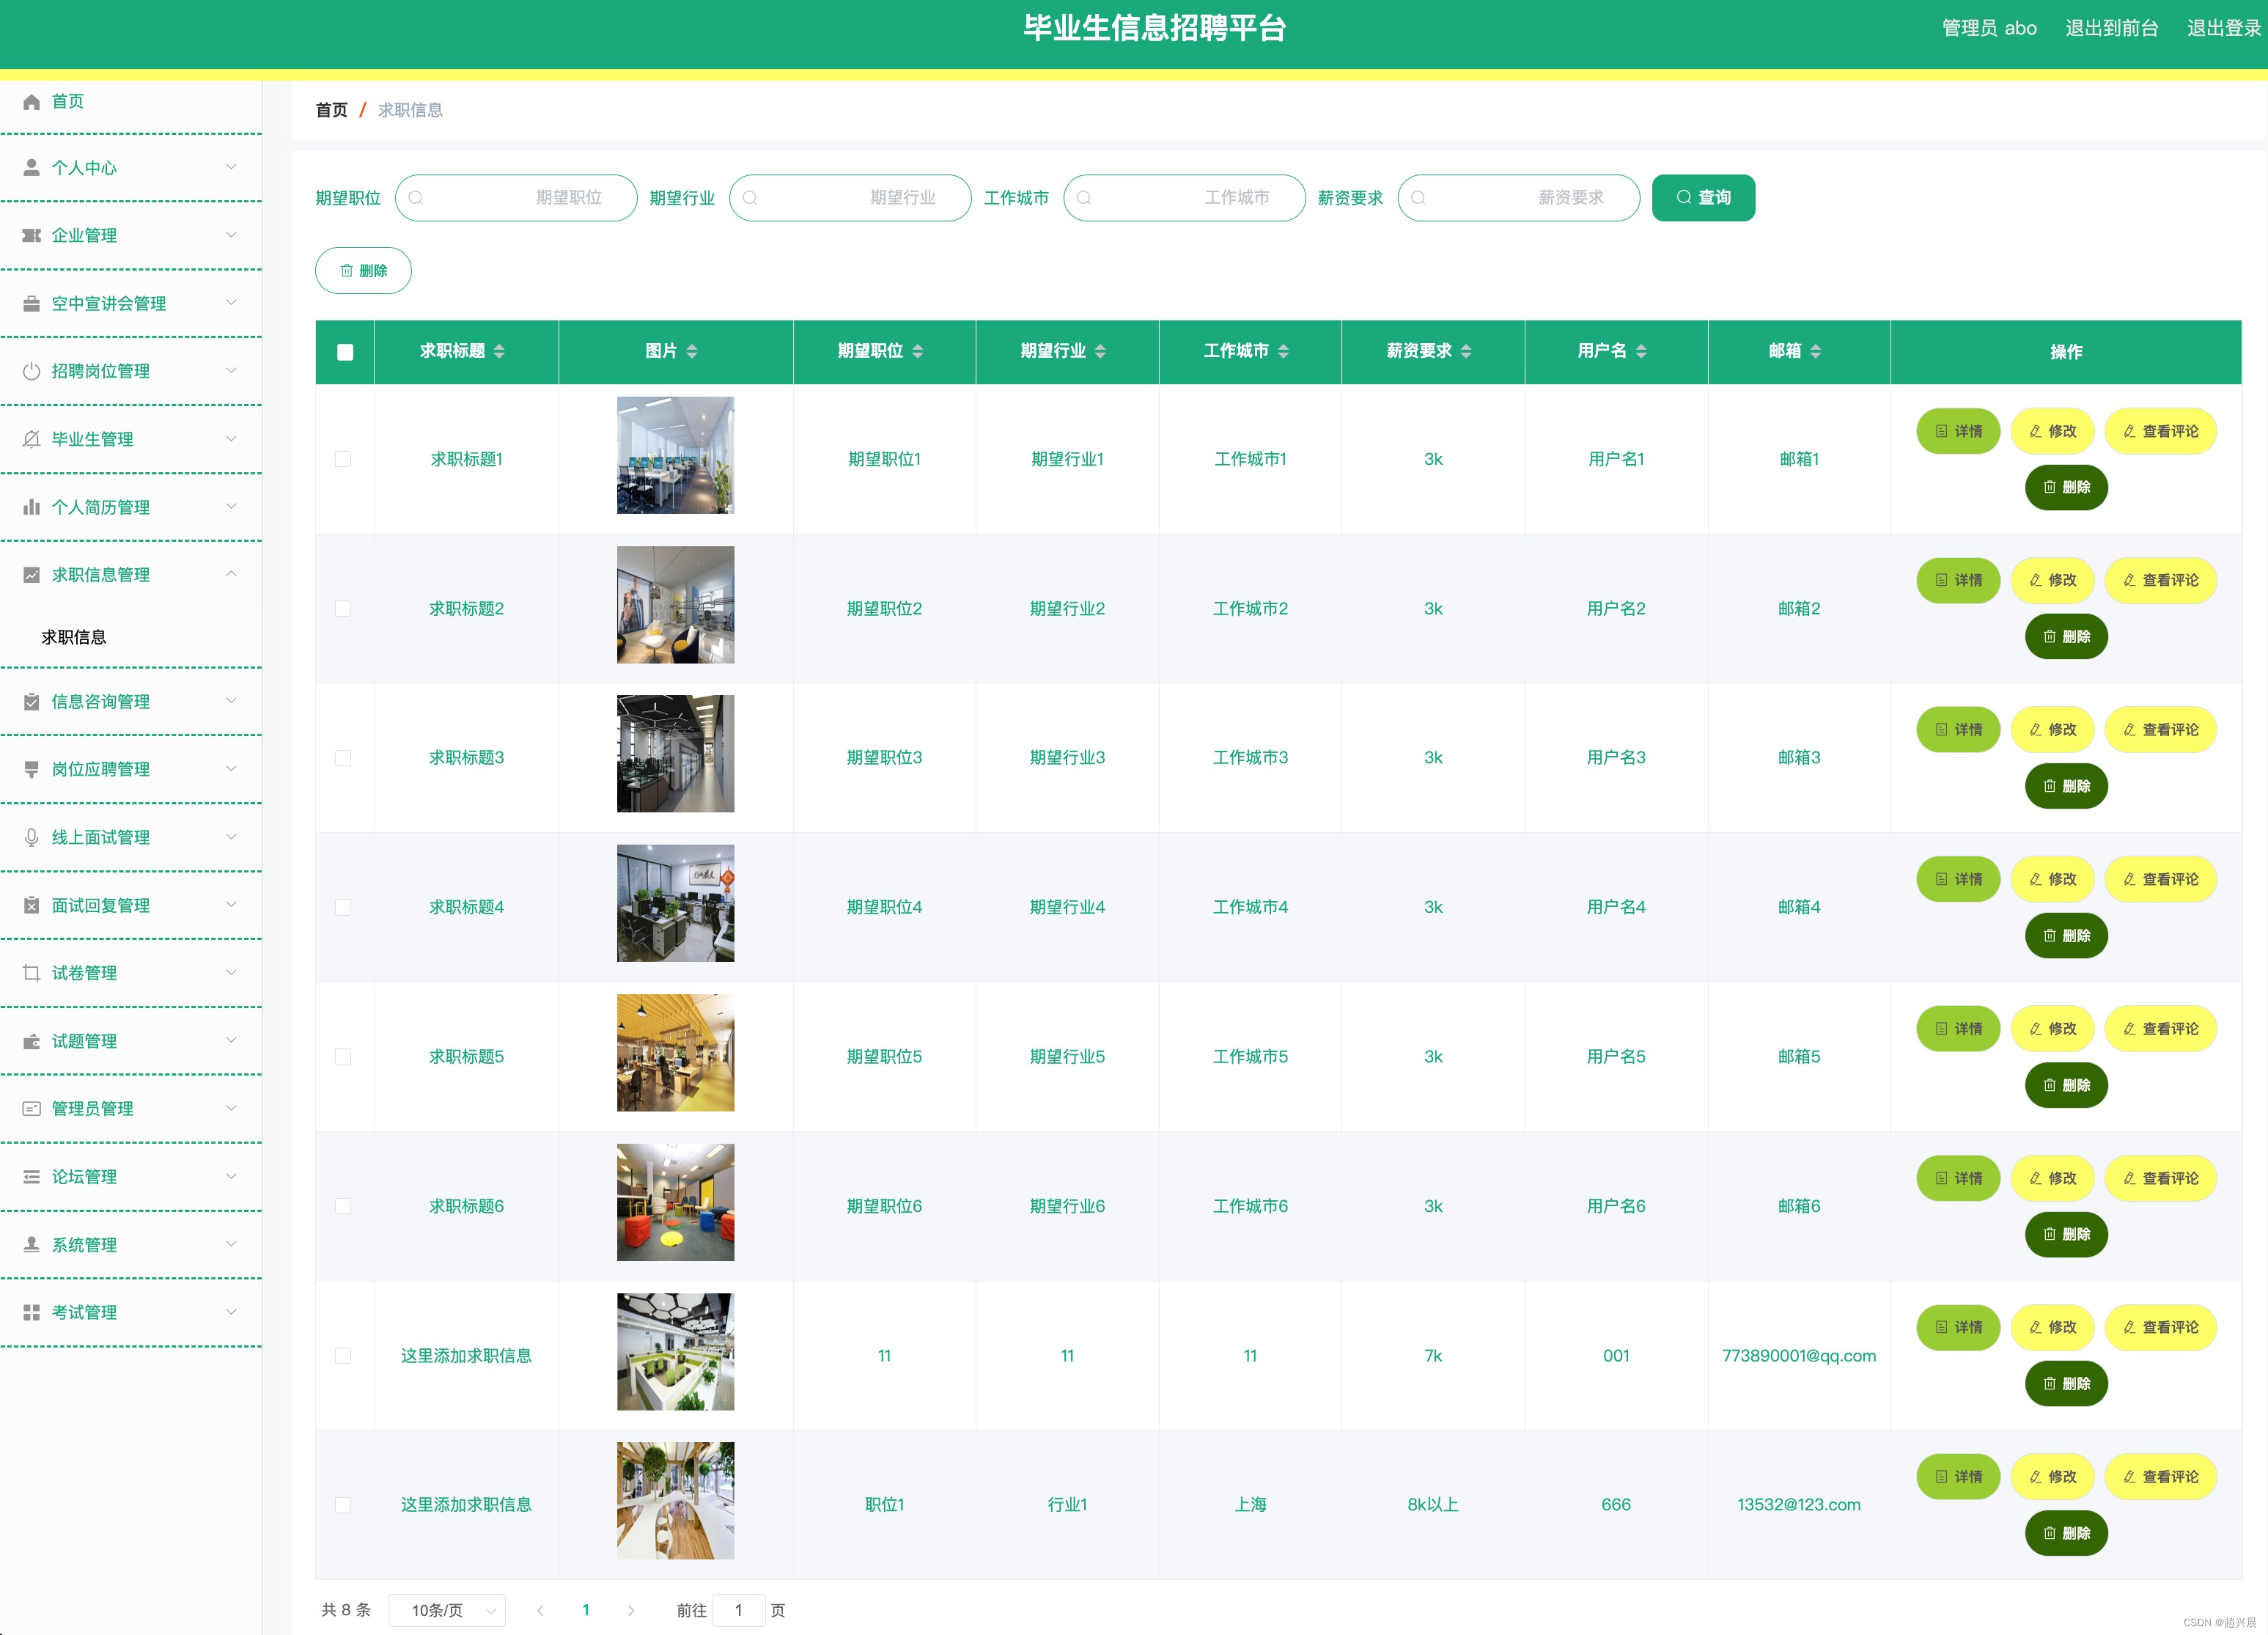Click the briefcase icon beside 空中宣讲会管理
This screenshot has width=2268, height=1635.
31,303
